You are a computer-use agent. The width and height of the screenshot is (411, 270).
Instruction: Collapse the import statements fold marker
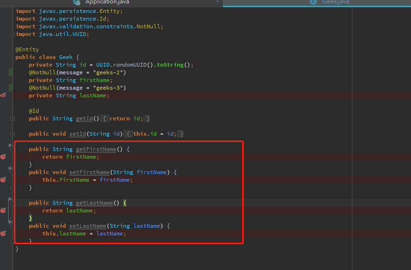pyautogui.click(x=12, y=34)
